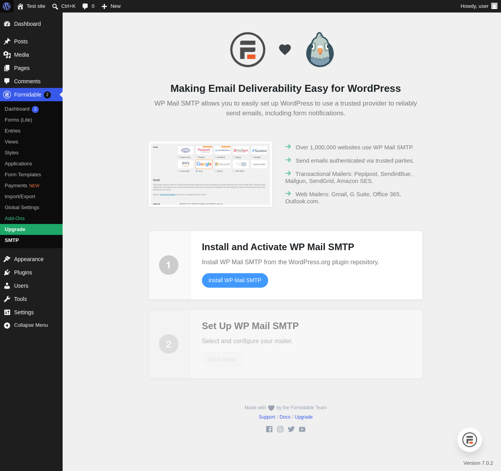The width and height of the screenshot is (501, 471).
Task: Click the Media library icon
Action: coord(7,55)
